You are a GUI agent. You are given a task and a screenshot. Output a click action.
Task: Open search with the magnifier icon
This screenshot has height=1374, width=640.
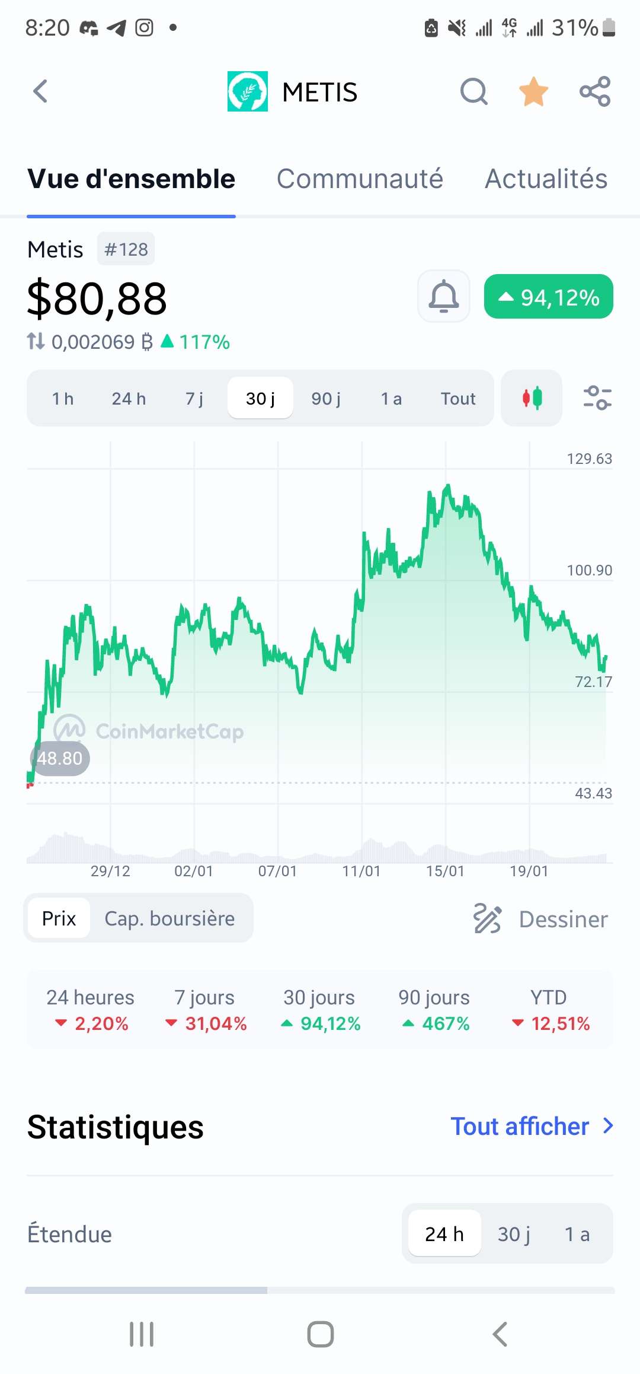pyautogui.click(x=473, y=91)
